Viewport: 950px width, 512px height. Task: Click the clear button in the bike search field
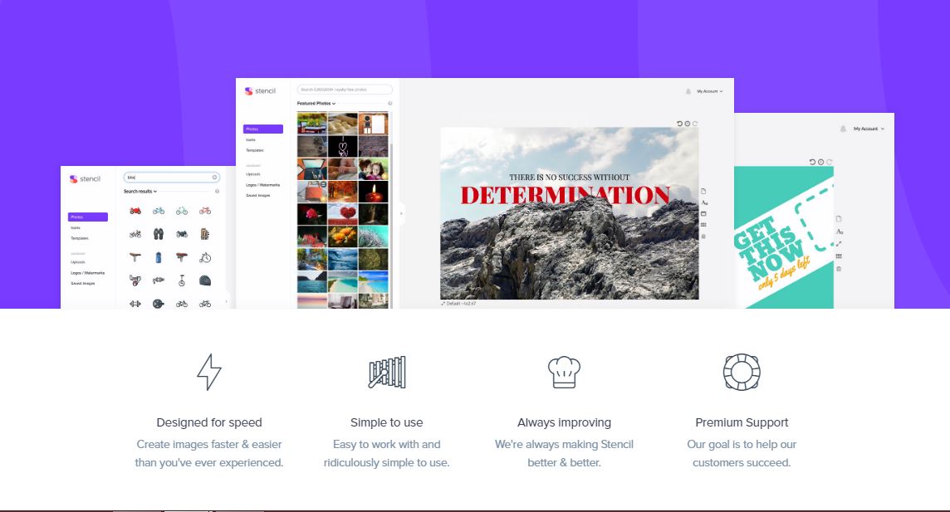pyautogui.click(x=214, y=178)
